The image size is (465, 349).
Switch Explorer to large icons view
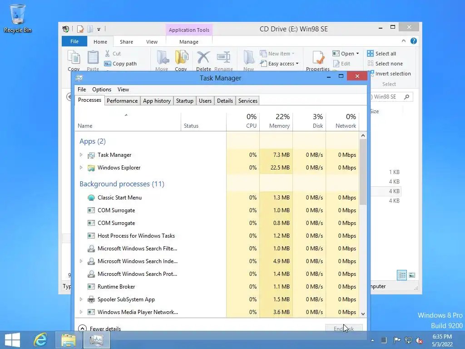tap(412, 275)
